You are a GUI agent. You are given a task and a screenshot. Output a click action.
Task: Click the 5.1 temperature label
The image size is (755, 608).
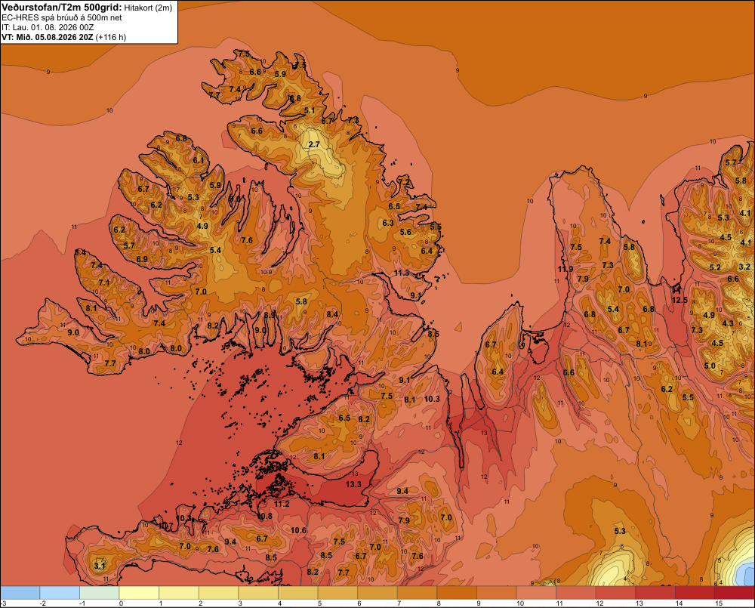[310, 110]
